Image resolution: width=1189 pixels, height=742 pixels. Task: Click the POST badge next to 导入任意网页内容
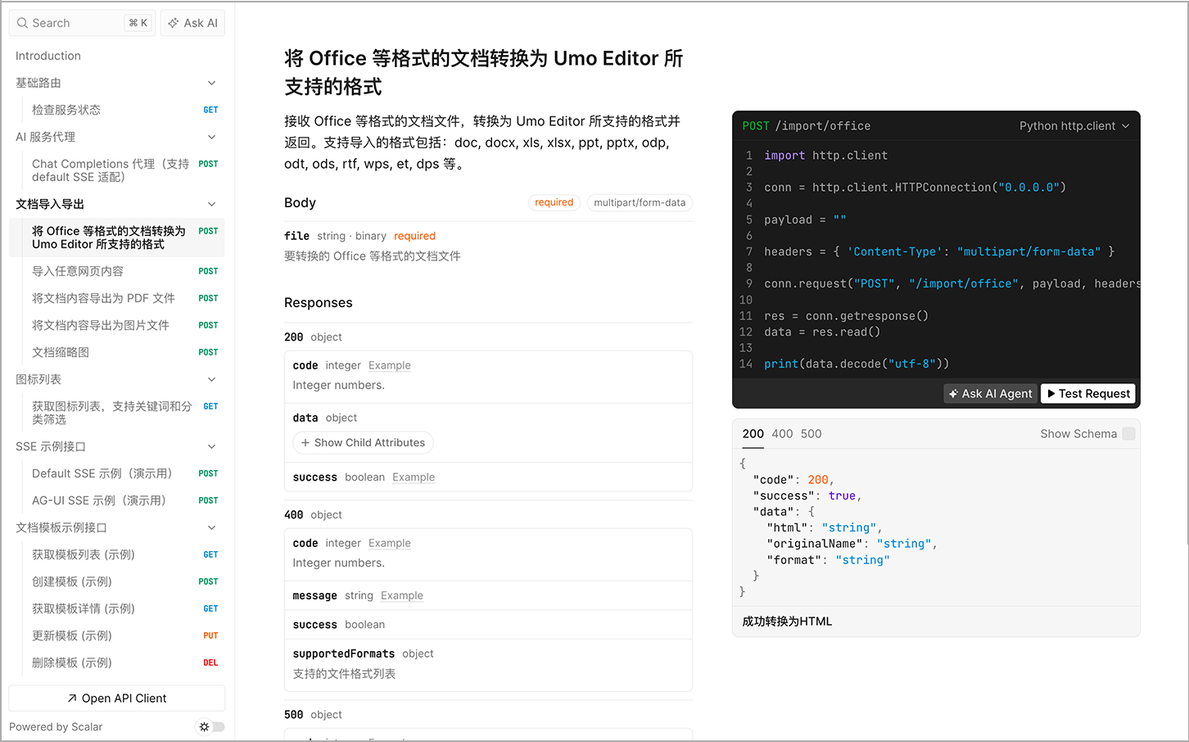pos(209,271)
